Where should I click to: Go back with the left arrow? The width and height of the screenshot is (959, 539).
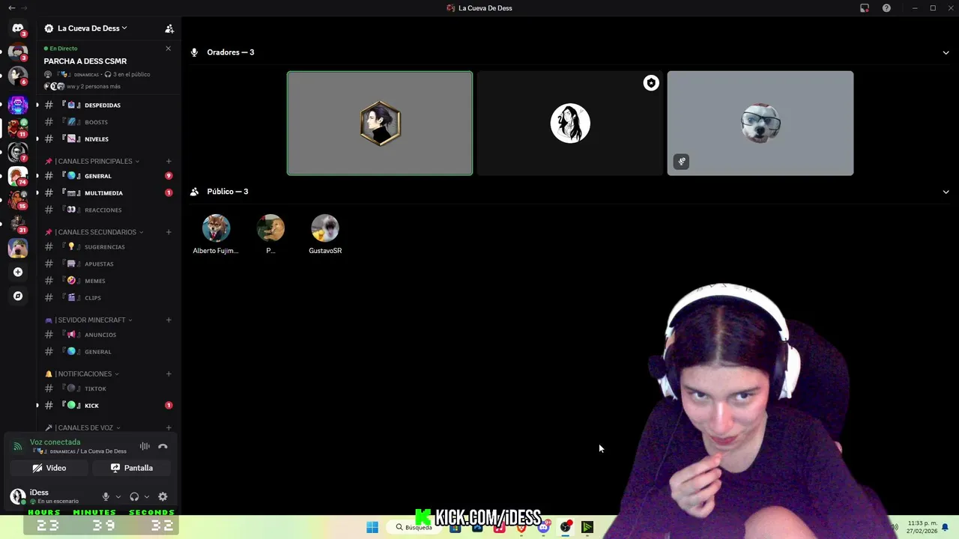click(x=11, y=8)
